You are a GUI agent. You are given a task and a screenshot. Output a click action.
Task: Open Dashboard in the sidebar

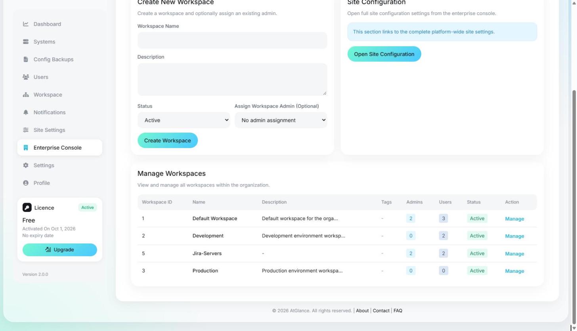(x=59, y=24)
